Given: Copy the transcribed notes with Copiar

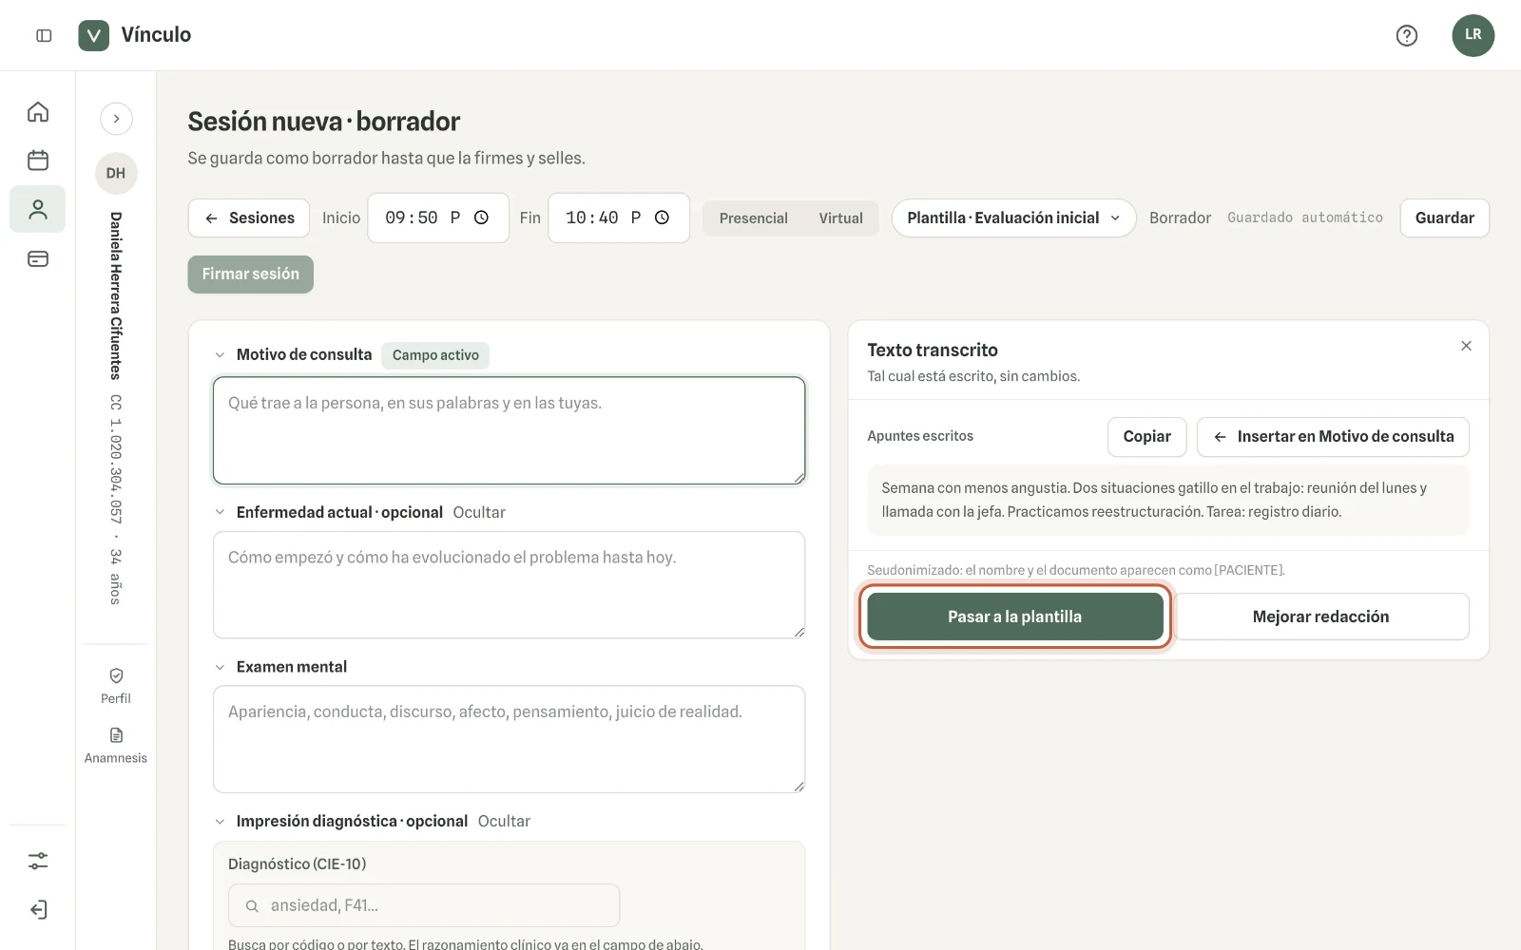Looking at the screenshot, I should 1146,436.
